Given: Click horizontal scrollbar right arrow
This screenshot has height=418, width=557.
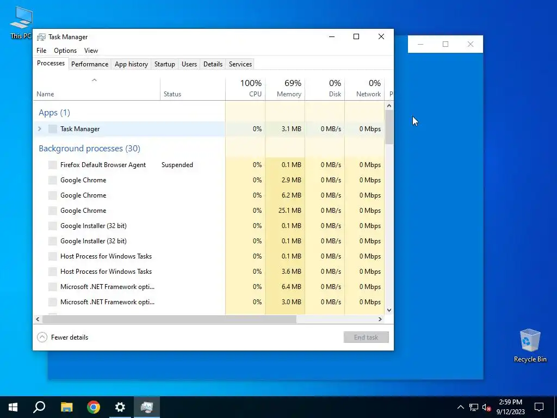Looking at the screenshot, I should pos(380,319).
